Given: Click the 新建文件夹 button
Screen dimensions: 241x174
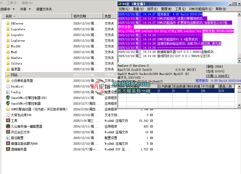Looking at the screenshot, I should coord(44,9).
